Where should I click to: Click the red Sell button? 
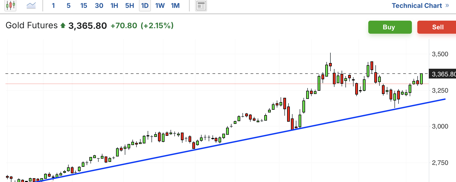point(437,27)
